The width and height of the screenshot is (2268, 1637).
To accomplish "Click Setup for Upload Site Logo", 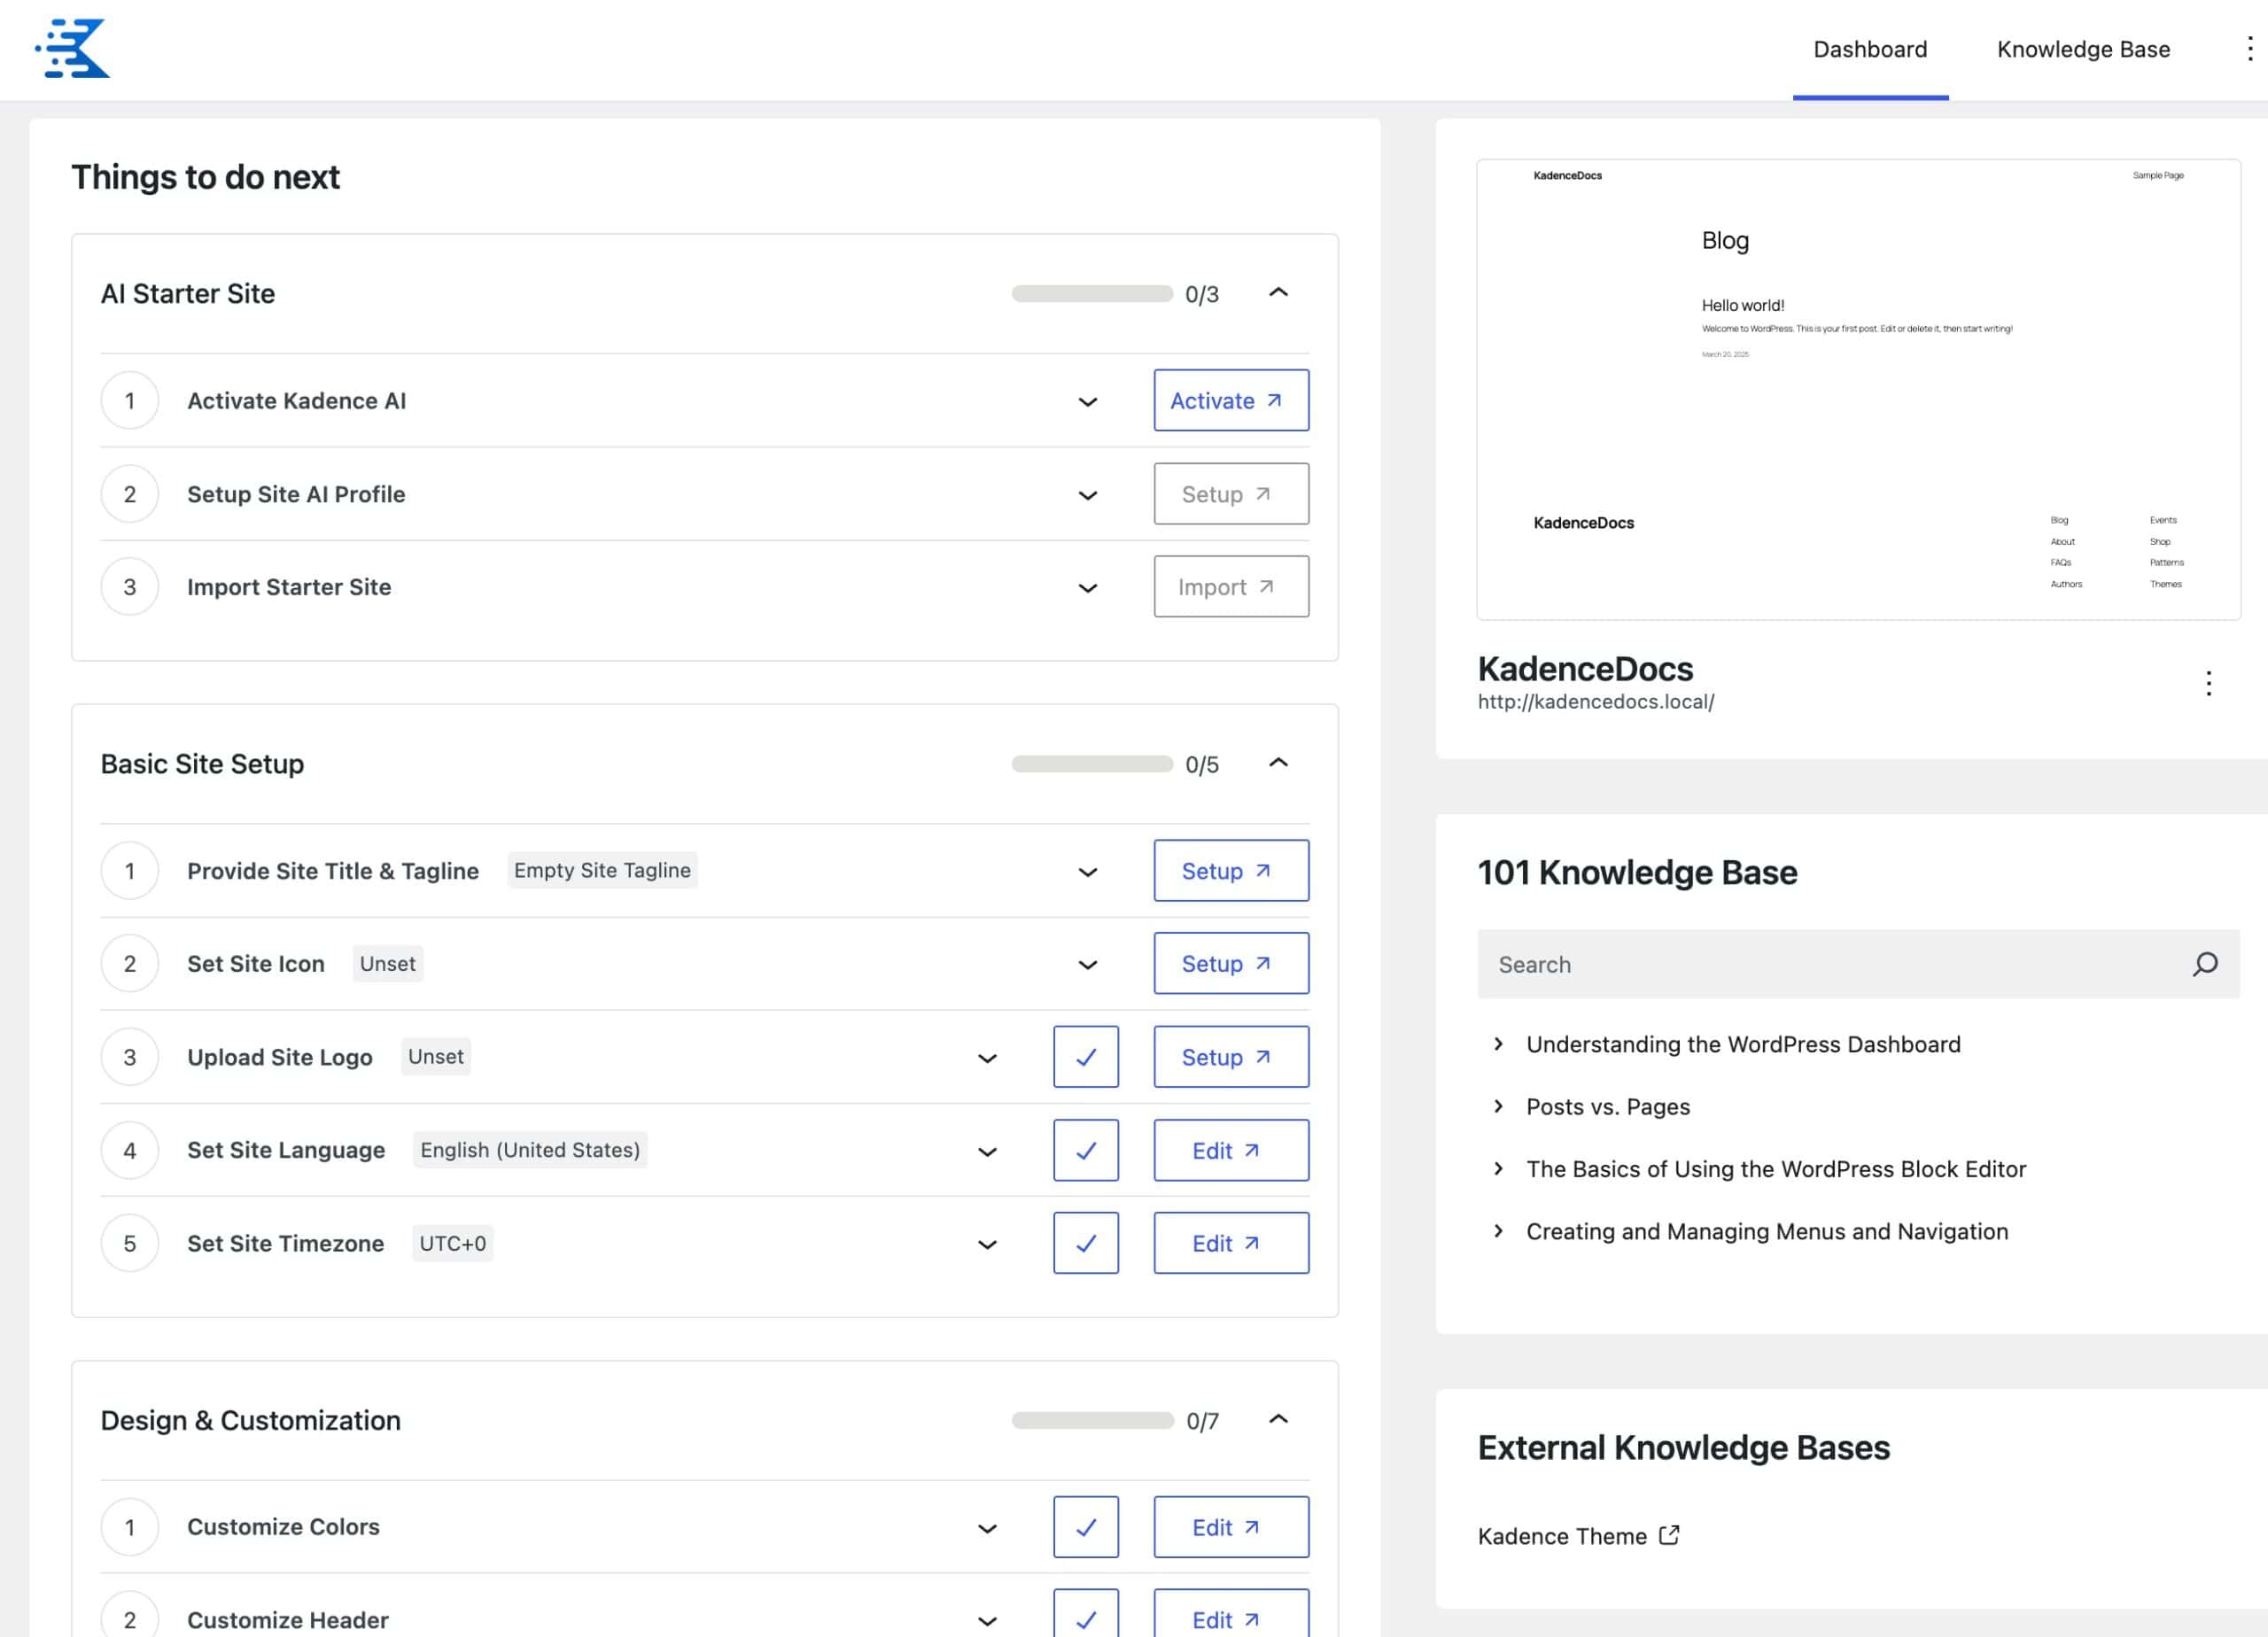I will [1231, 1057].
